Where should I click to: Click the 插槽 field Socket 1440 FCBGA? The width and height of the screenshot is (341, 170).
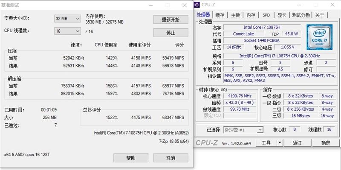click(x=262, y=40)
